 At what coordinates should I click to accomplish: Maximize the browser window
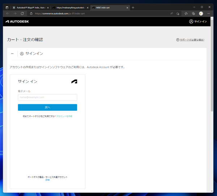pyautogui.click(x=202, y=7)
